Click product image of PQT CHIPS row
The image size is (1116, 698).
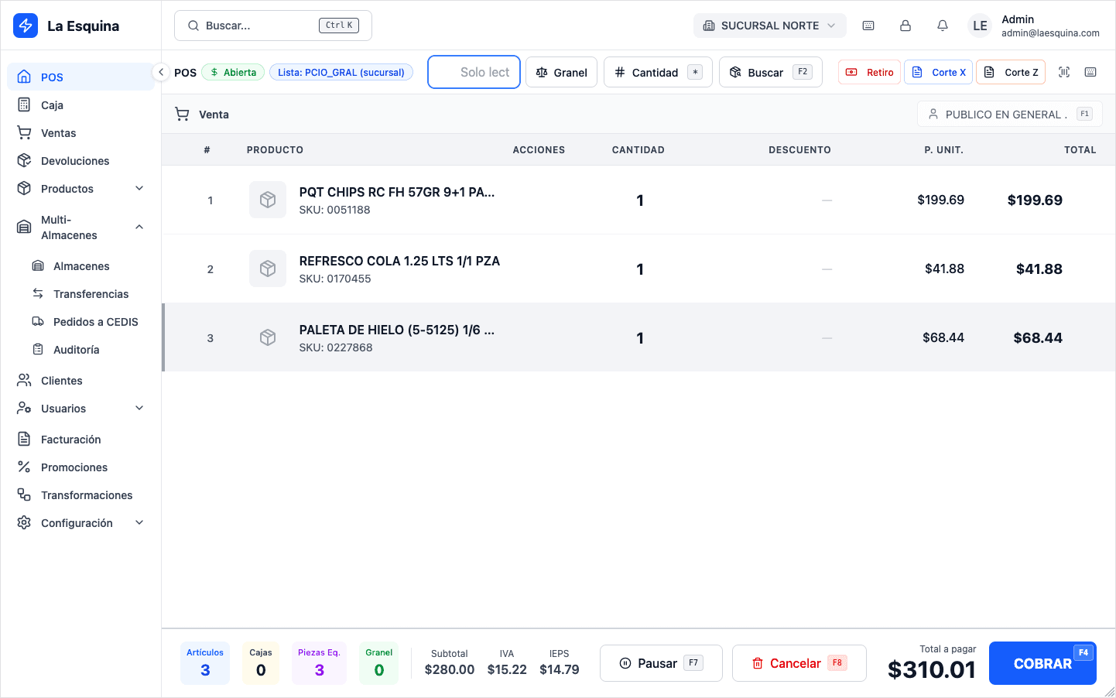click(x=268, y=200)
